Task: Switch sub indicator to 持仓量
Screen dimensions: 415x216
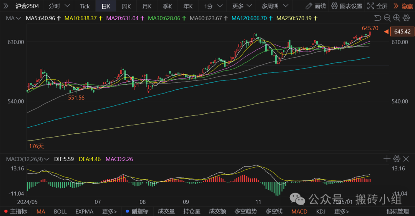Action: point(192,211)
